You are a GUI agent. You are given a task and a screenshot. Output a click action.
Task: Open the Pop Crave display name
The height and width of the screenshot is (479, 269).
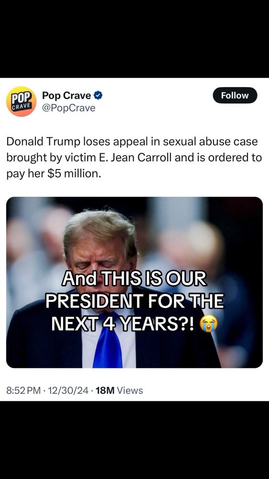tap(66, 96)
